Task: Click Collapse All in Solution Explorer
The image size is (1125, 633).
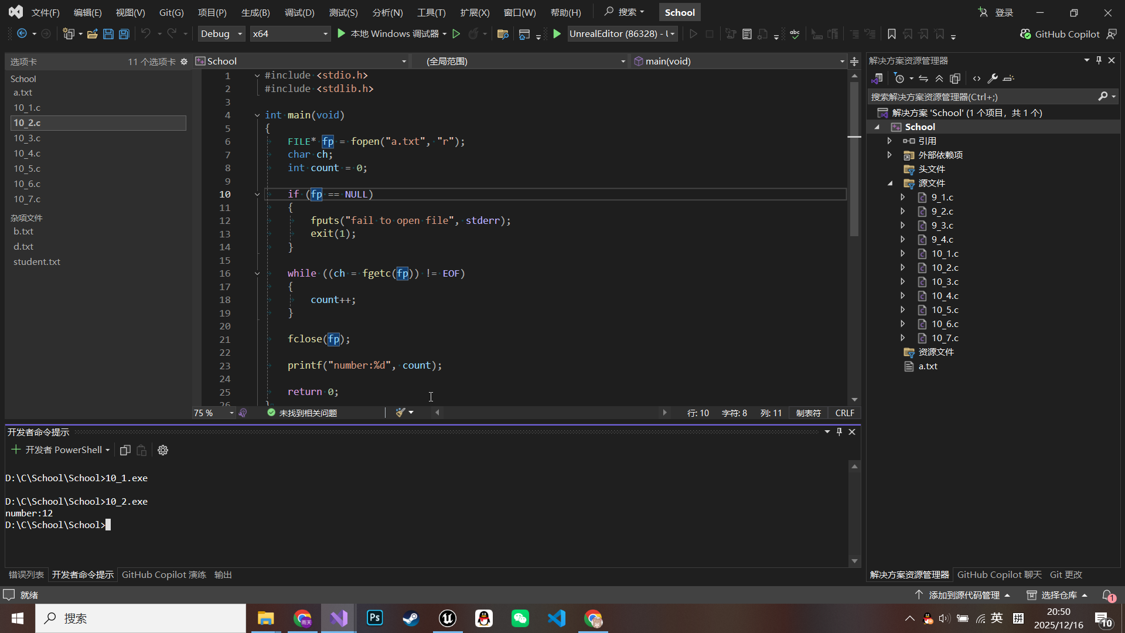Action: pyautogui.click(x=939, y=79)
